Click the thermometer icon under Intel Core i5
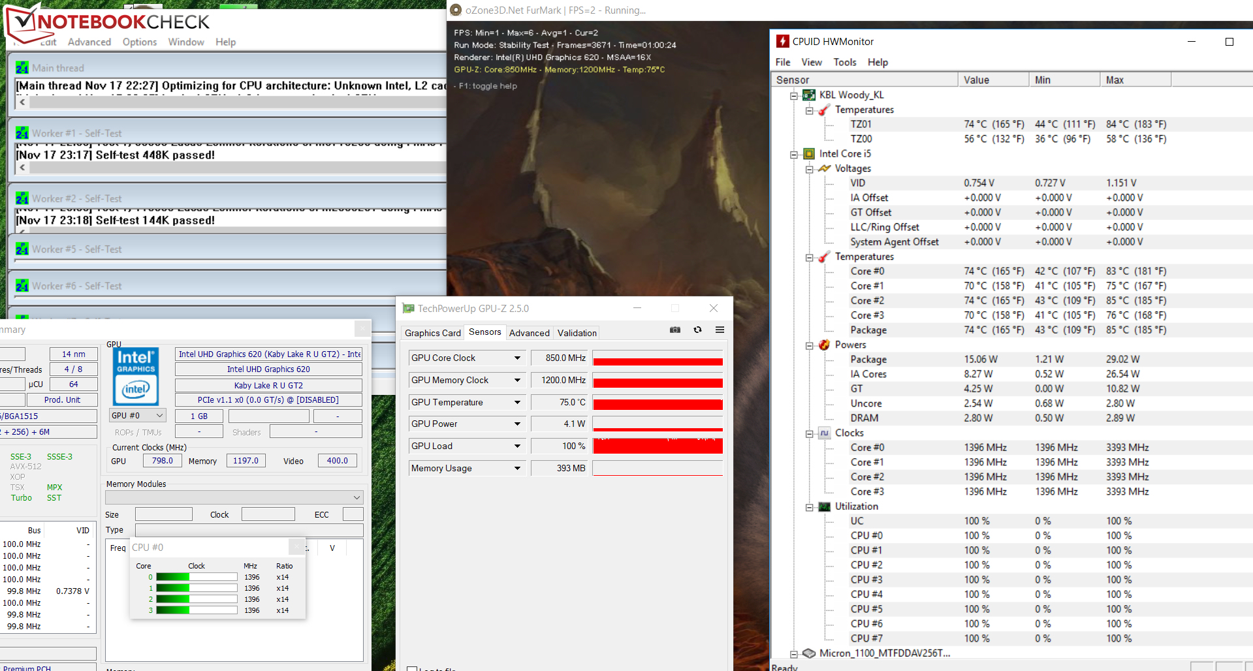The height and width of the screenshot is (671, 1253). 824,257
